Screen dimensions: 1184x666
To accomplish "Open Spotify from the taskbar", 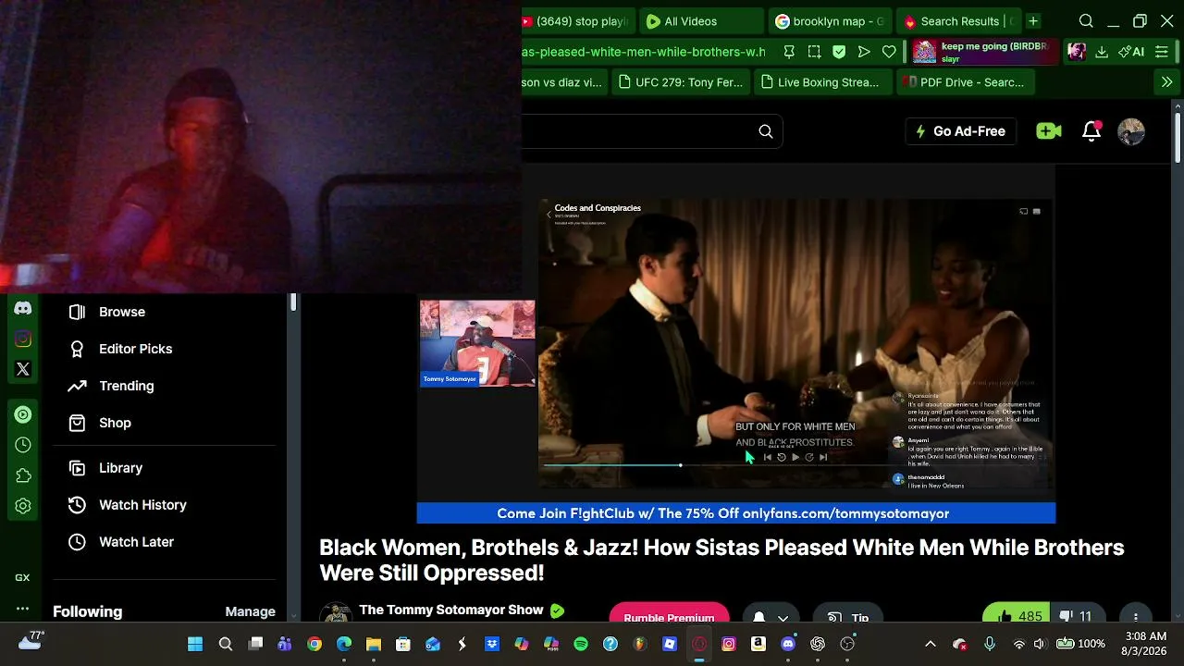I will (581, 644).
